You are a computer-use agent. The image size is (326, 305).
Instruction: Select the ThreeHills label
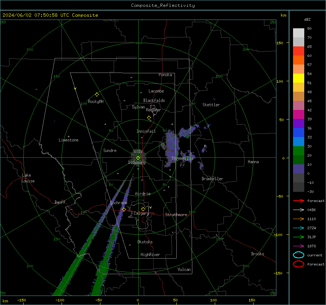point(182,158)
